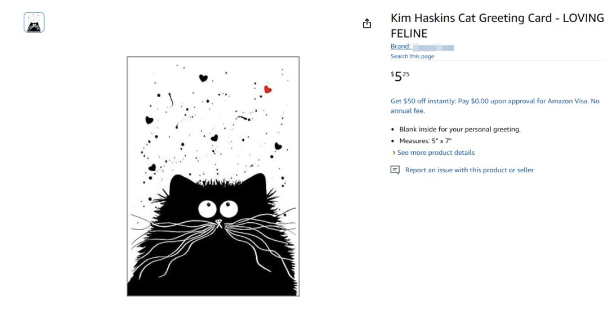Click the cat's small white nose

click(218, 223)
